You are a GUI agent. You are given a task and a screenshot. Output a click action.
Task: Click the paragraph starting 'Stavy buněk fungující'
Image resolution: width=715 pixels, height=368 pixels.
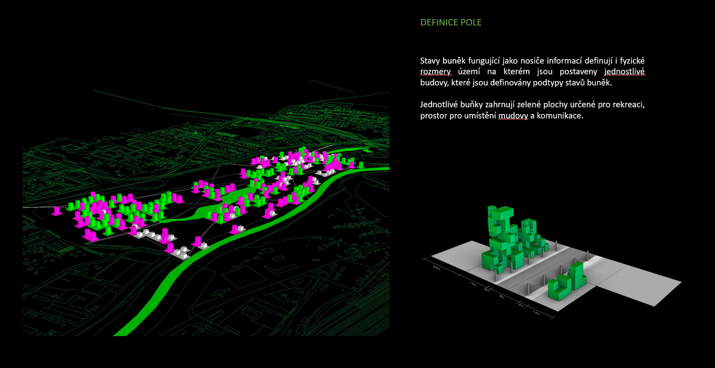click(532, 72)
